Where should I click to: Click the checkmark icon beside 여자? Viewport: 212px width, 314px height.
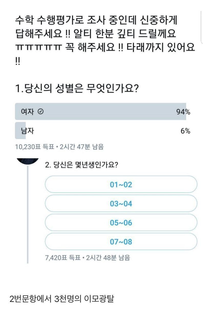tap(41, 112)
